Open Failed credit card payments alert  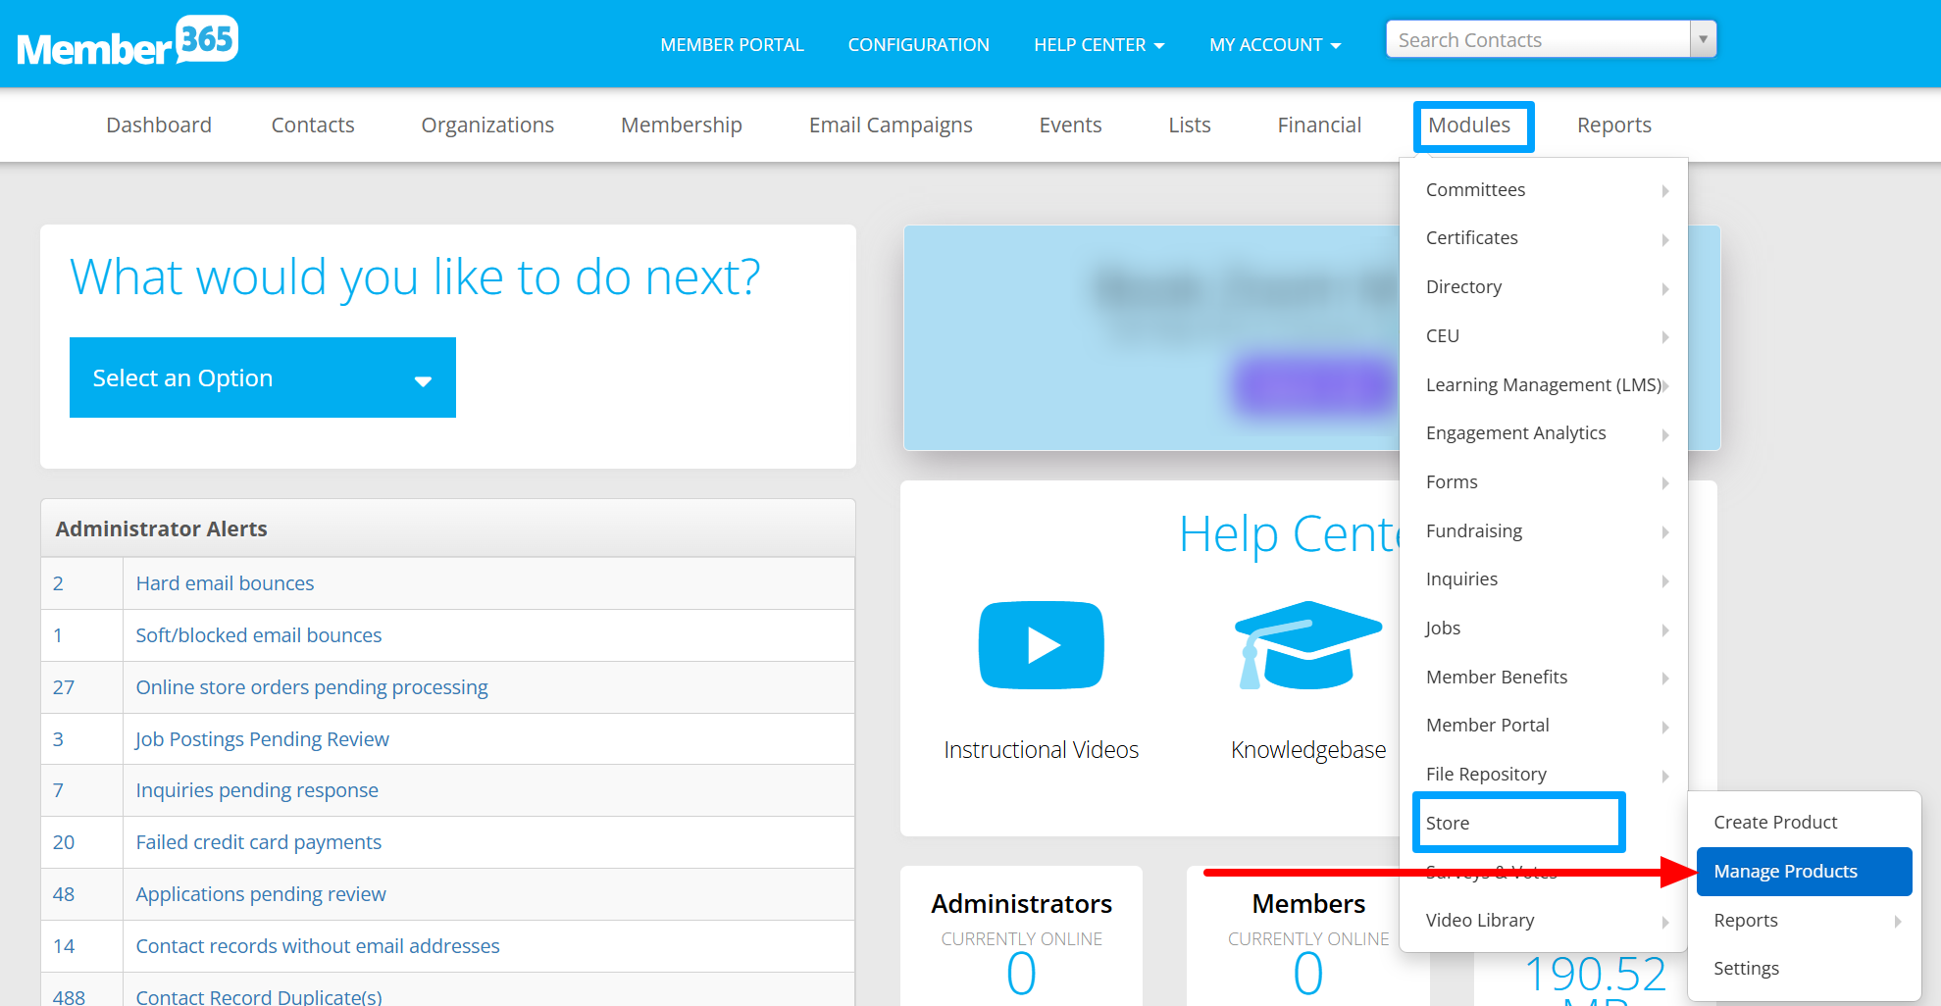258,842
